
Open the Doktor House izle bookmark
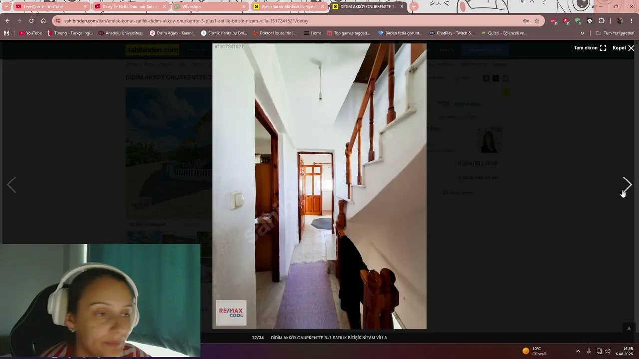[x=275, y=33]
